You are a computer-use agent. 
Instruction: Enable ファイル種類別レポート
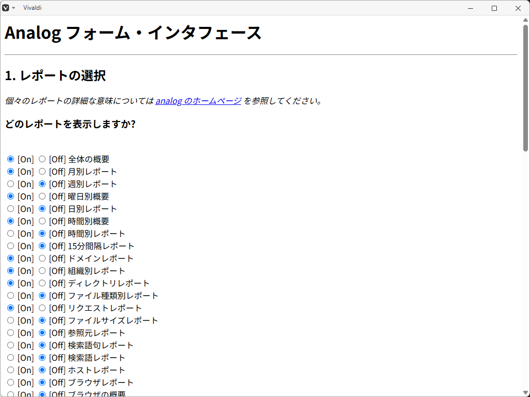10,295
